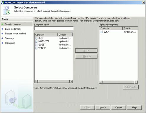This screenshot has height=113, width=146.
Task: Click domain cell of the E2K7 row
Action: pyautogui.click(x=130, y=32)
